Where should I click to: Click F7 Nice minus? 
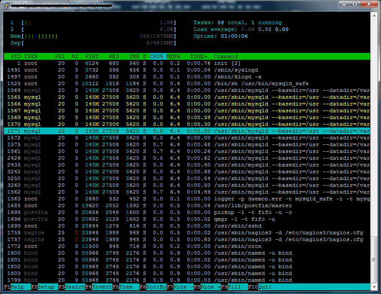pos(180,287)
